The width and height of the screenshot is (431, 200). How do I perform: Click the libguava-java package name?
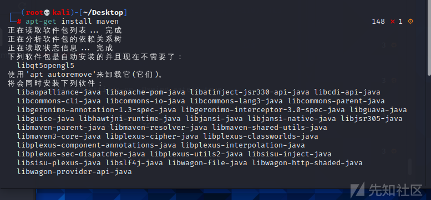coord(378,110)
